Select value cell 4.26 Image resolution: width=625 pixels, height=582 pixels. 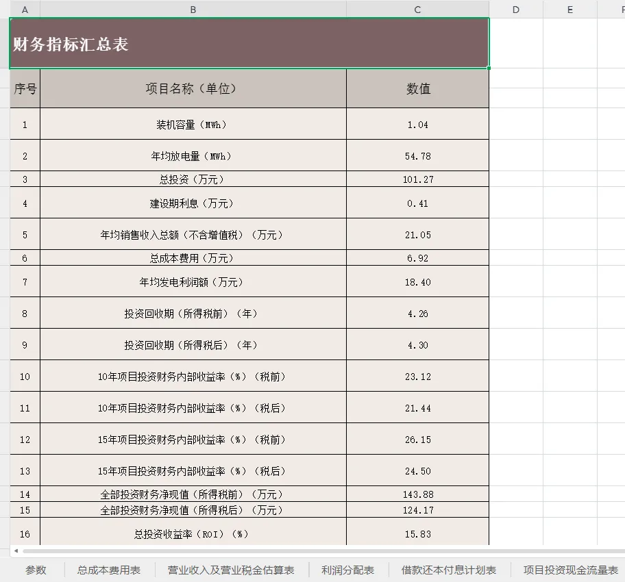[418, 313]
